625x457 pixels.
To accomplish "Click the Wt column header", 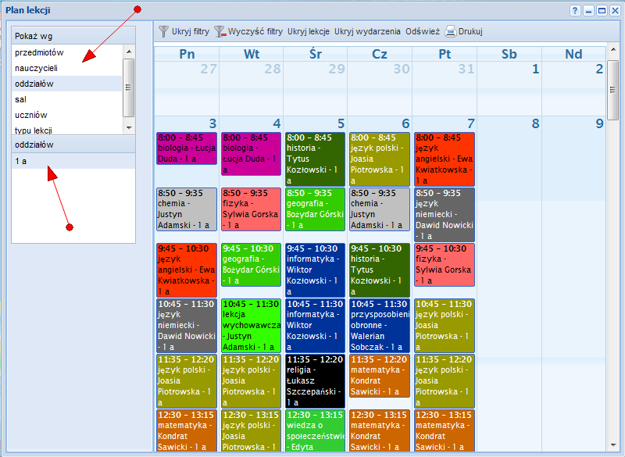I will 252,54.
